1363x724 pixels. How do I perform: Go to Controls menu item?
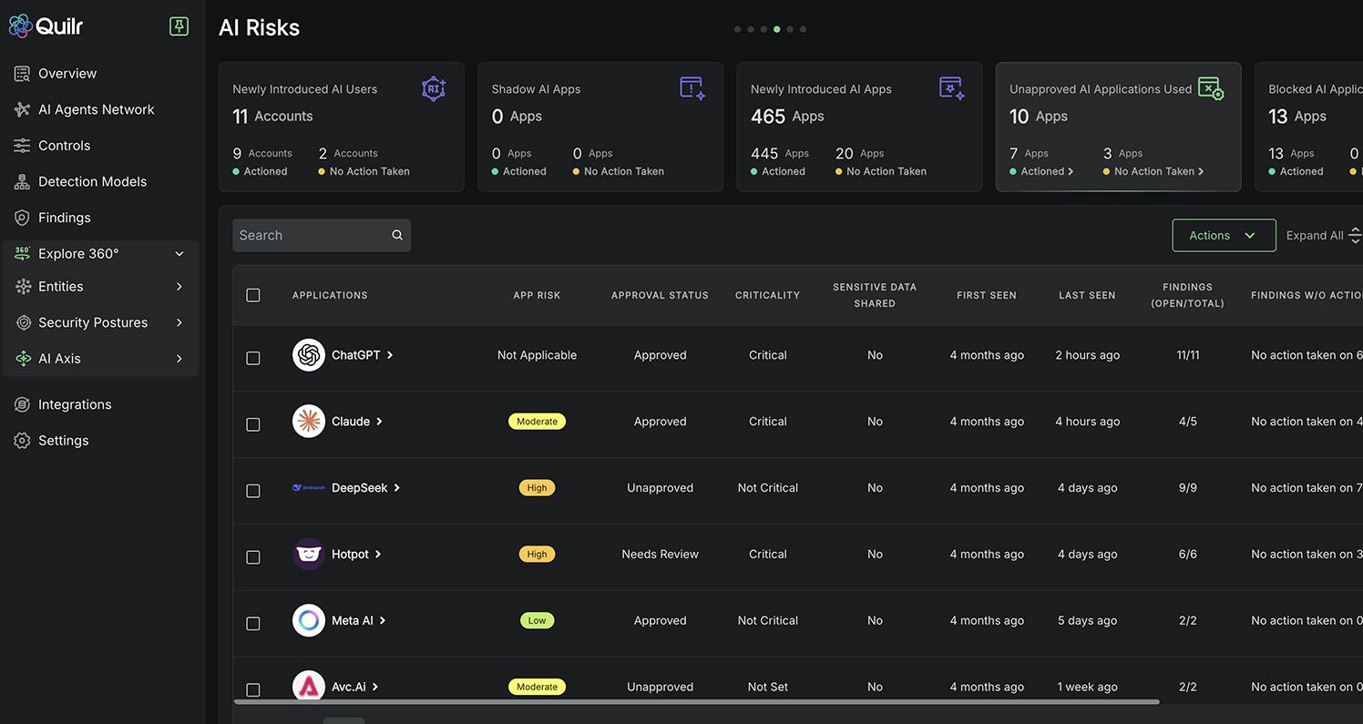(64, 146)
